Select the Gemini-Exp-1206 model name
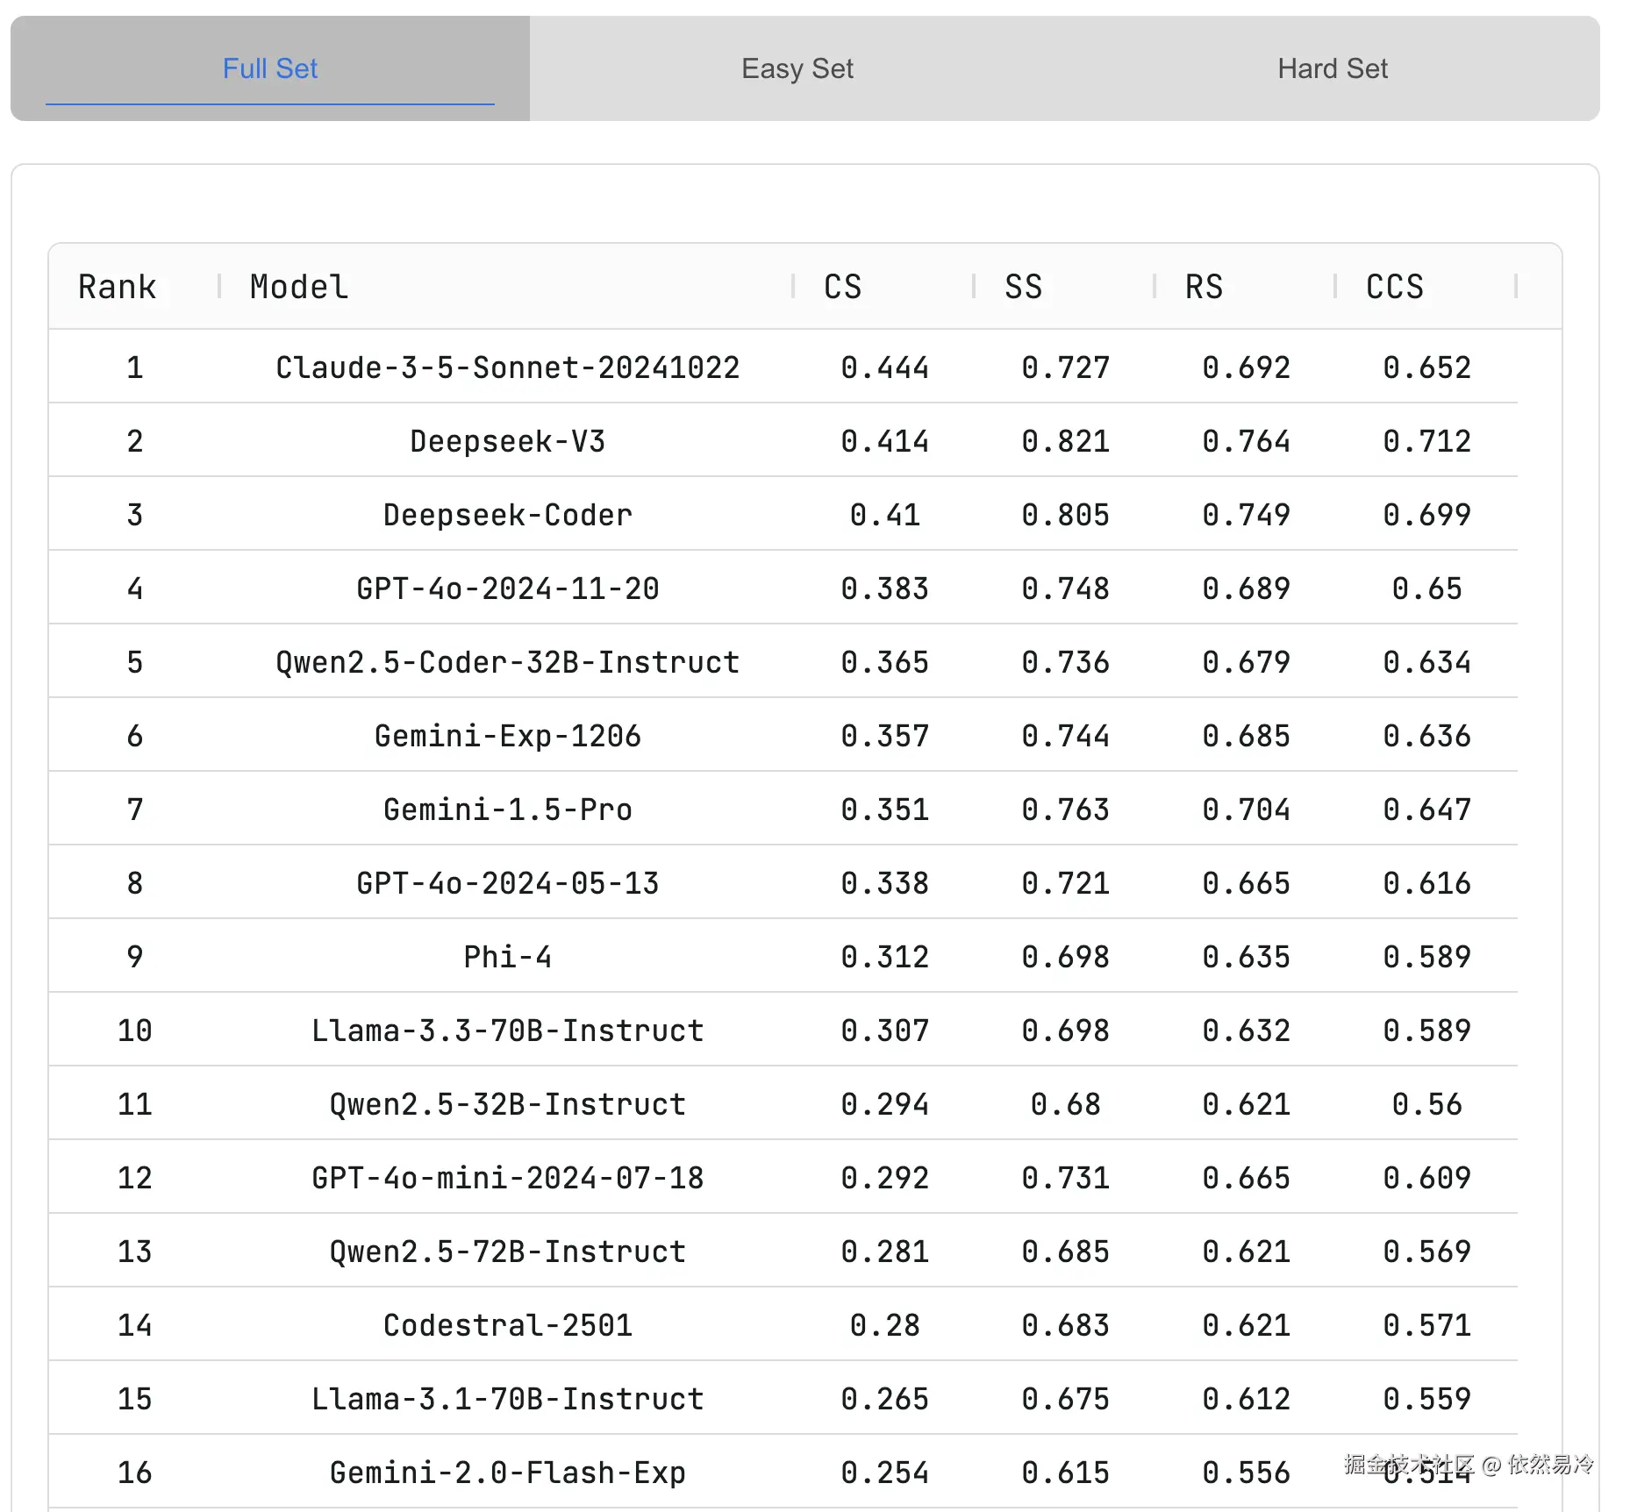The image size is (1630, 1512). click(x=508, y=736)
